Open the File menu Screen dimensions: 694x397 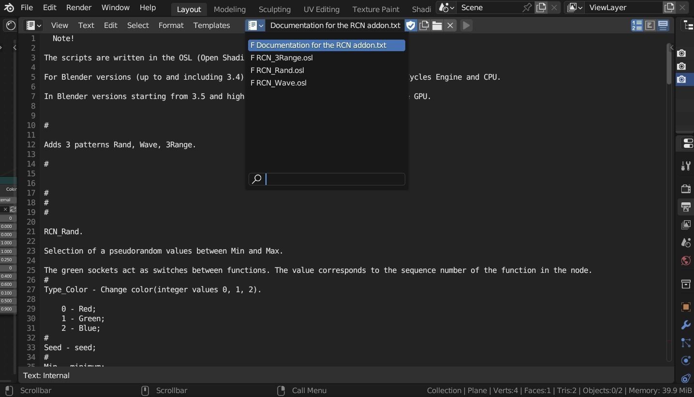click(x=27, y=8)
